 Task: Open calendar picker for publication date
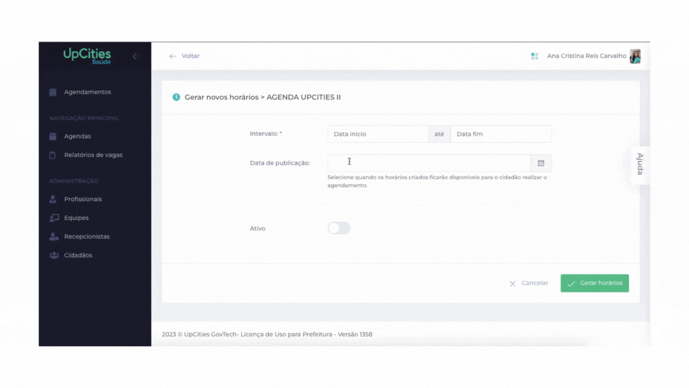pyautogui.click(x=541, y=163)
